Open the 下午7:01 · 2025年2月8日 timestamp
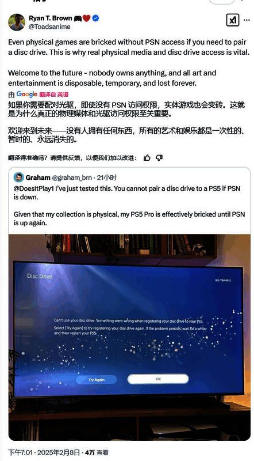The height and width of the screenshot is (461, 254). tap(44, 452)
